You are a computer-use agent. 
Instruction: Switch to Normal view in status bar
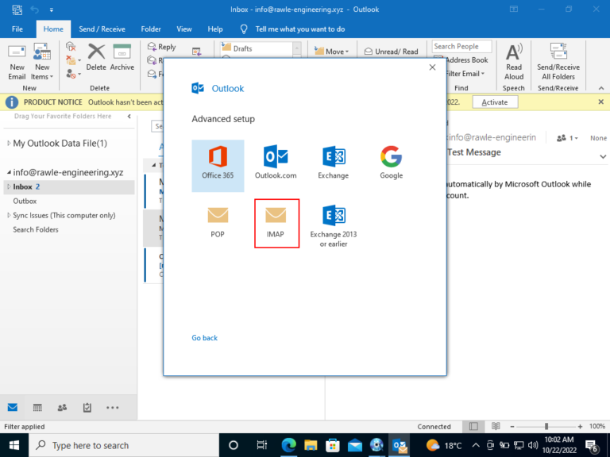coord(473,426)
